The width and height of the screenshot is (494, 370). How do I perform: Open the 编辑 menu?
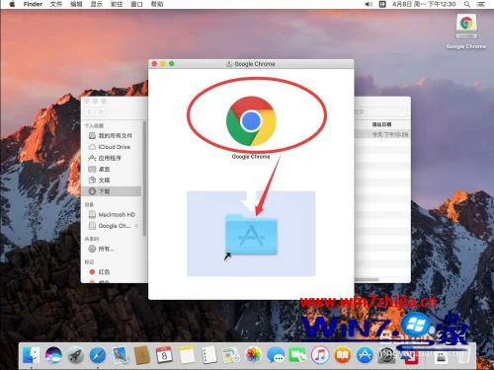[76, 4]
